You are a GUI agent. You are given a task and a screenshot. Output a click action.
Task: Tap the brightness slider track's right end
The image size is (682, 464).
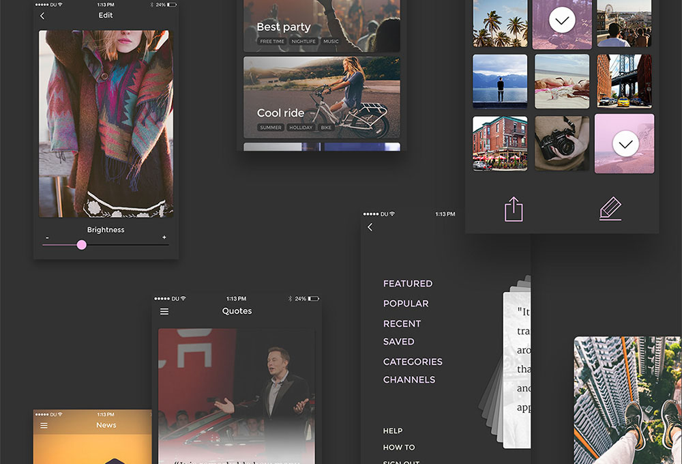tap(168, 245)
